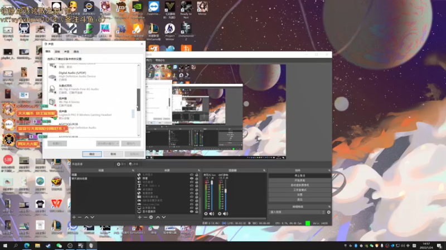Image resolution: width=446 pixels, height=250 pixels.
Task: Move the selected source up
Action: point(158,217)
